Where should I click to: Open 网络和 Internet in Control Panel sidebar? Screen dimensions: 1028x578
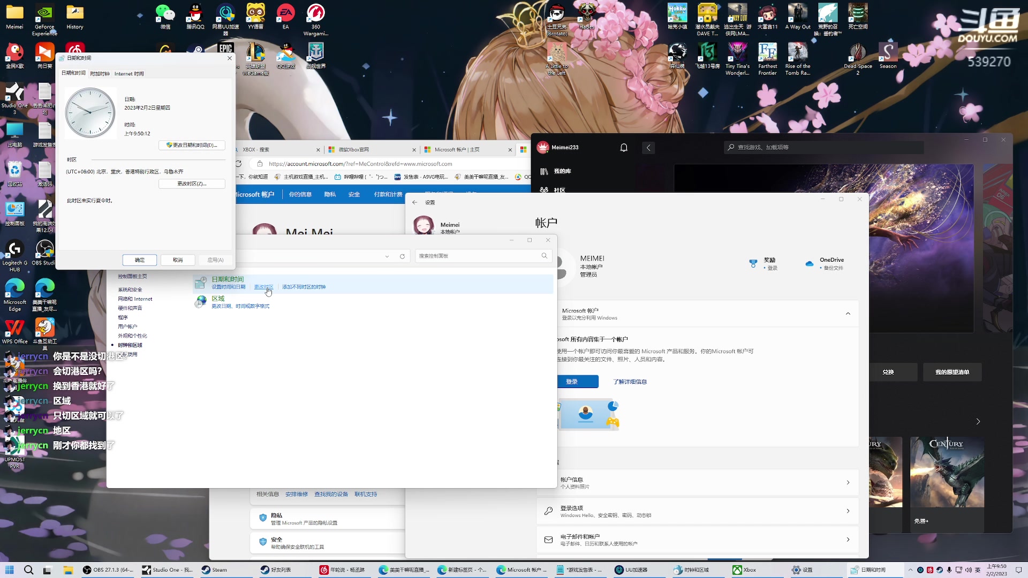(135, 299)
